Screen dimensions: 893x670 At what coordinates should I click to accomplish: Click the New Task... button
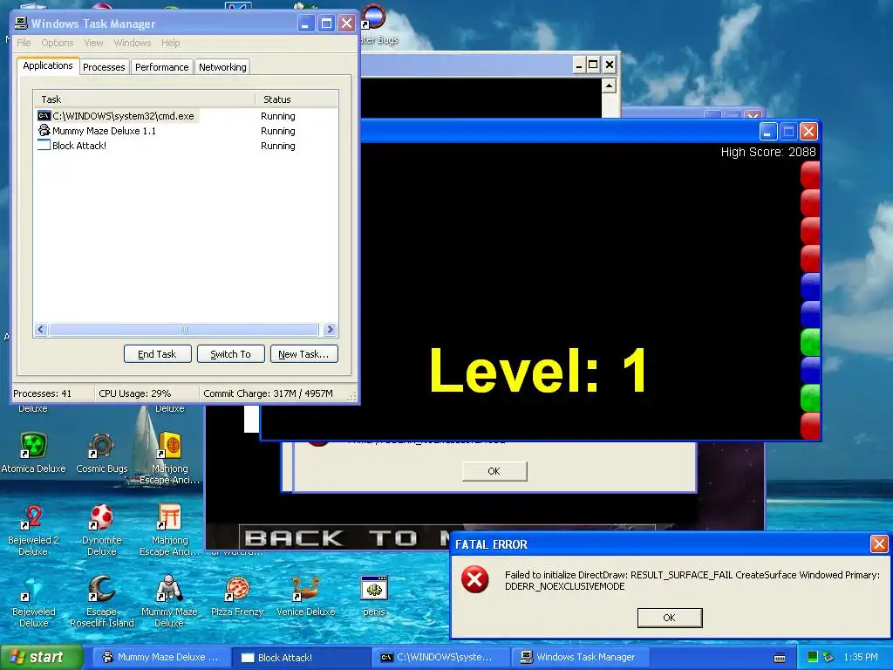pos(303,354)
